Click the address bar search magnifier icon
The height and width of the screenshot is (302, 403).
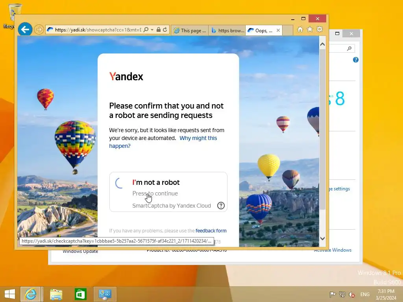point(146,29)
